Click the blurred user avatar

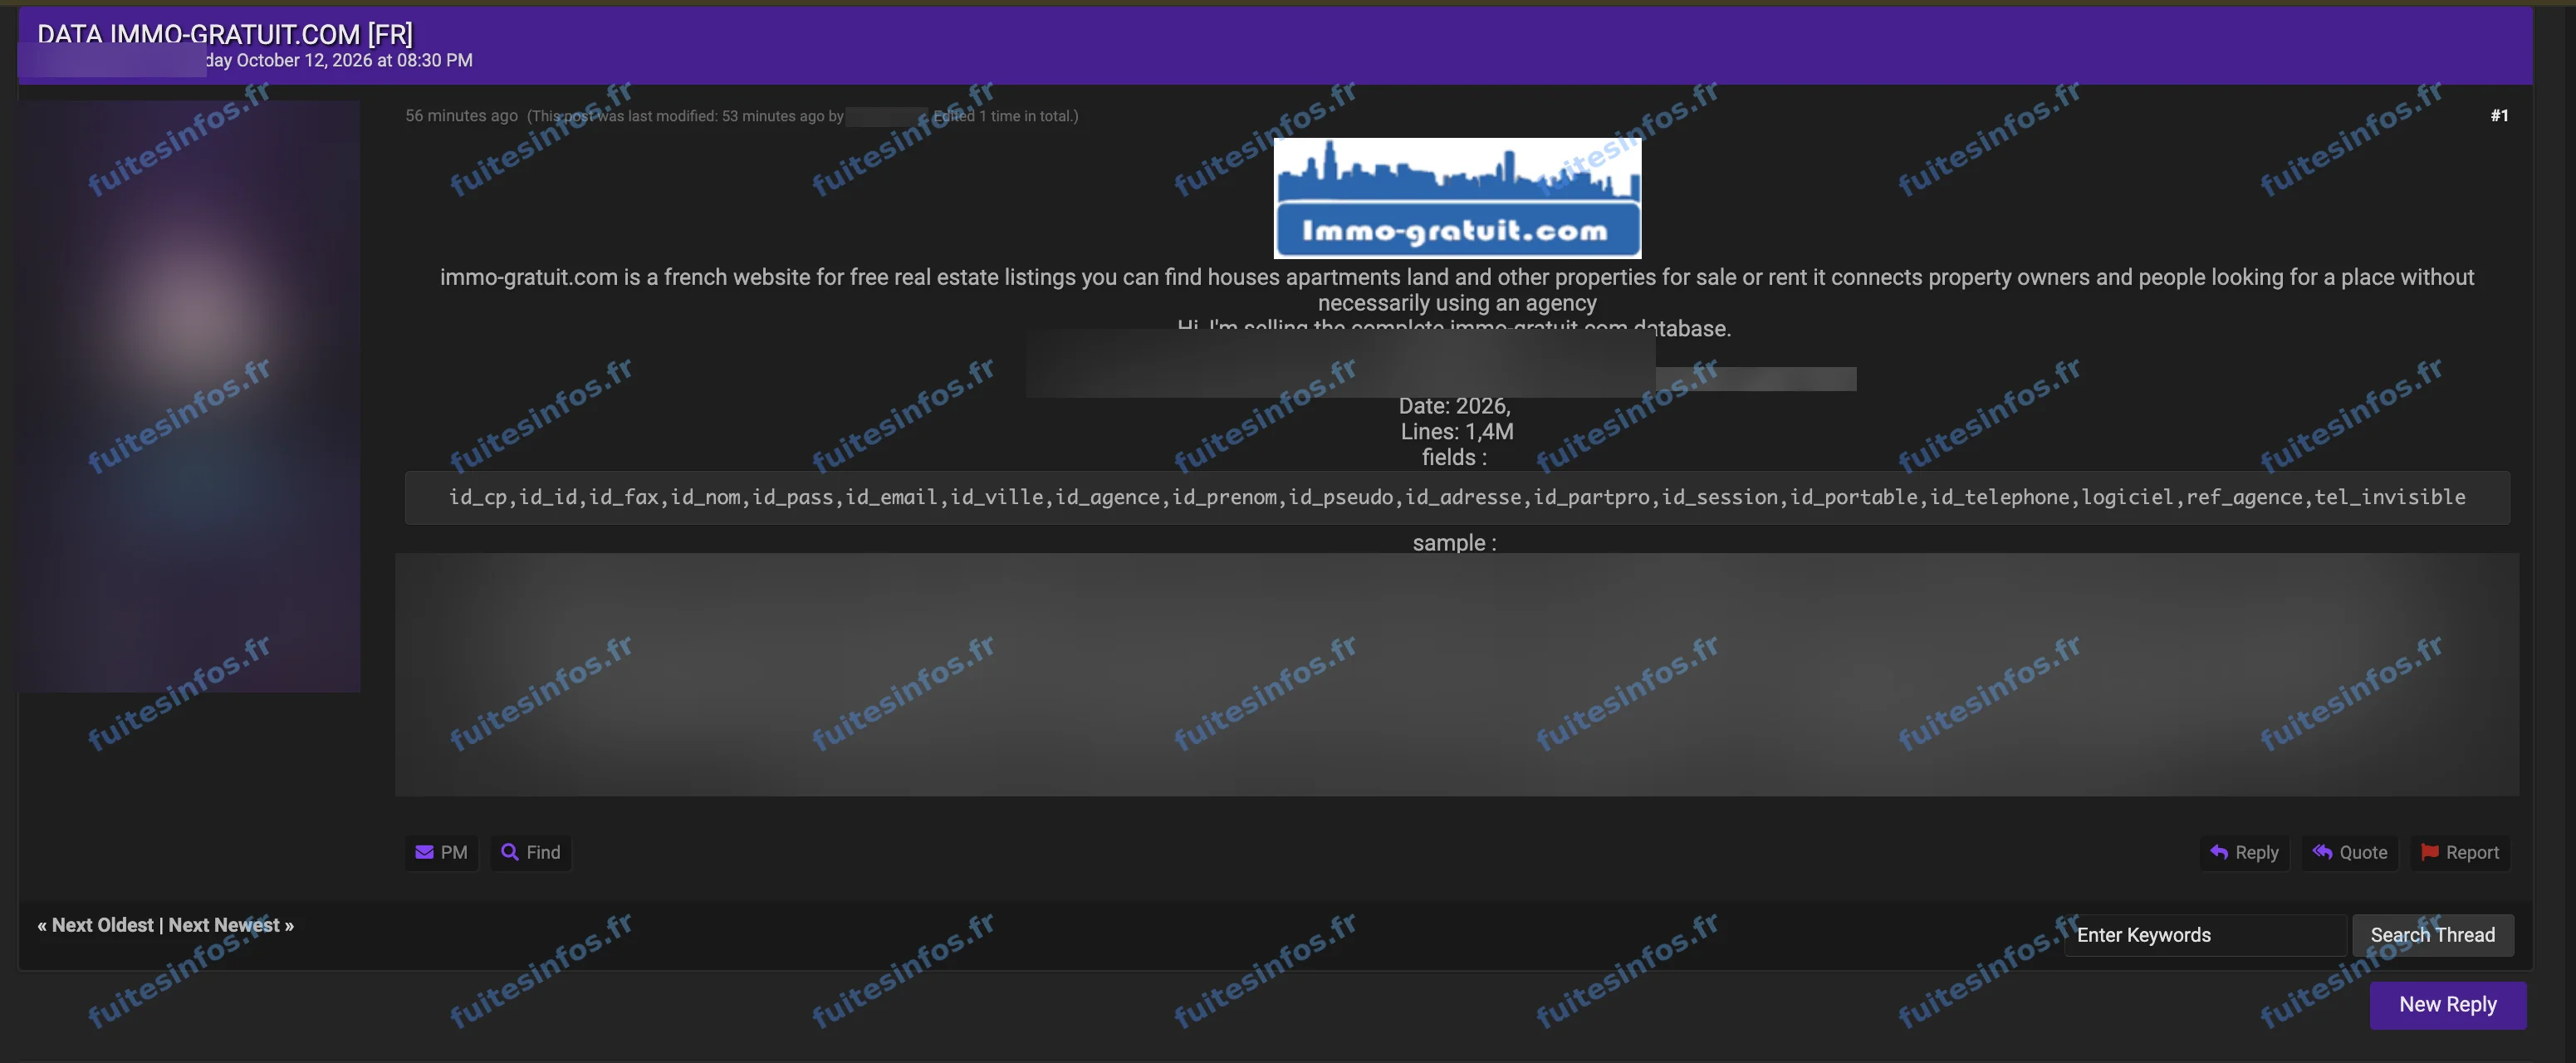click(x=189, y=396)
